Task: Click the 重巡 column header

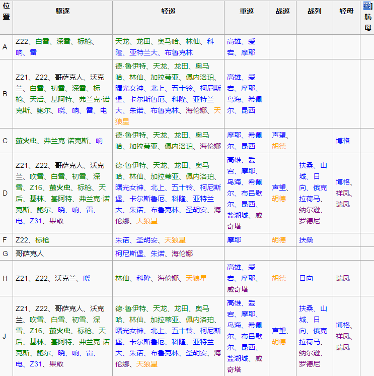Action: coord(247,11)
